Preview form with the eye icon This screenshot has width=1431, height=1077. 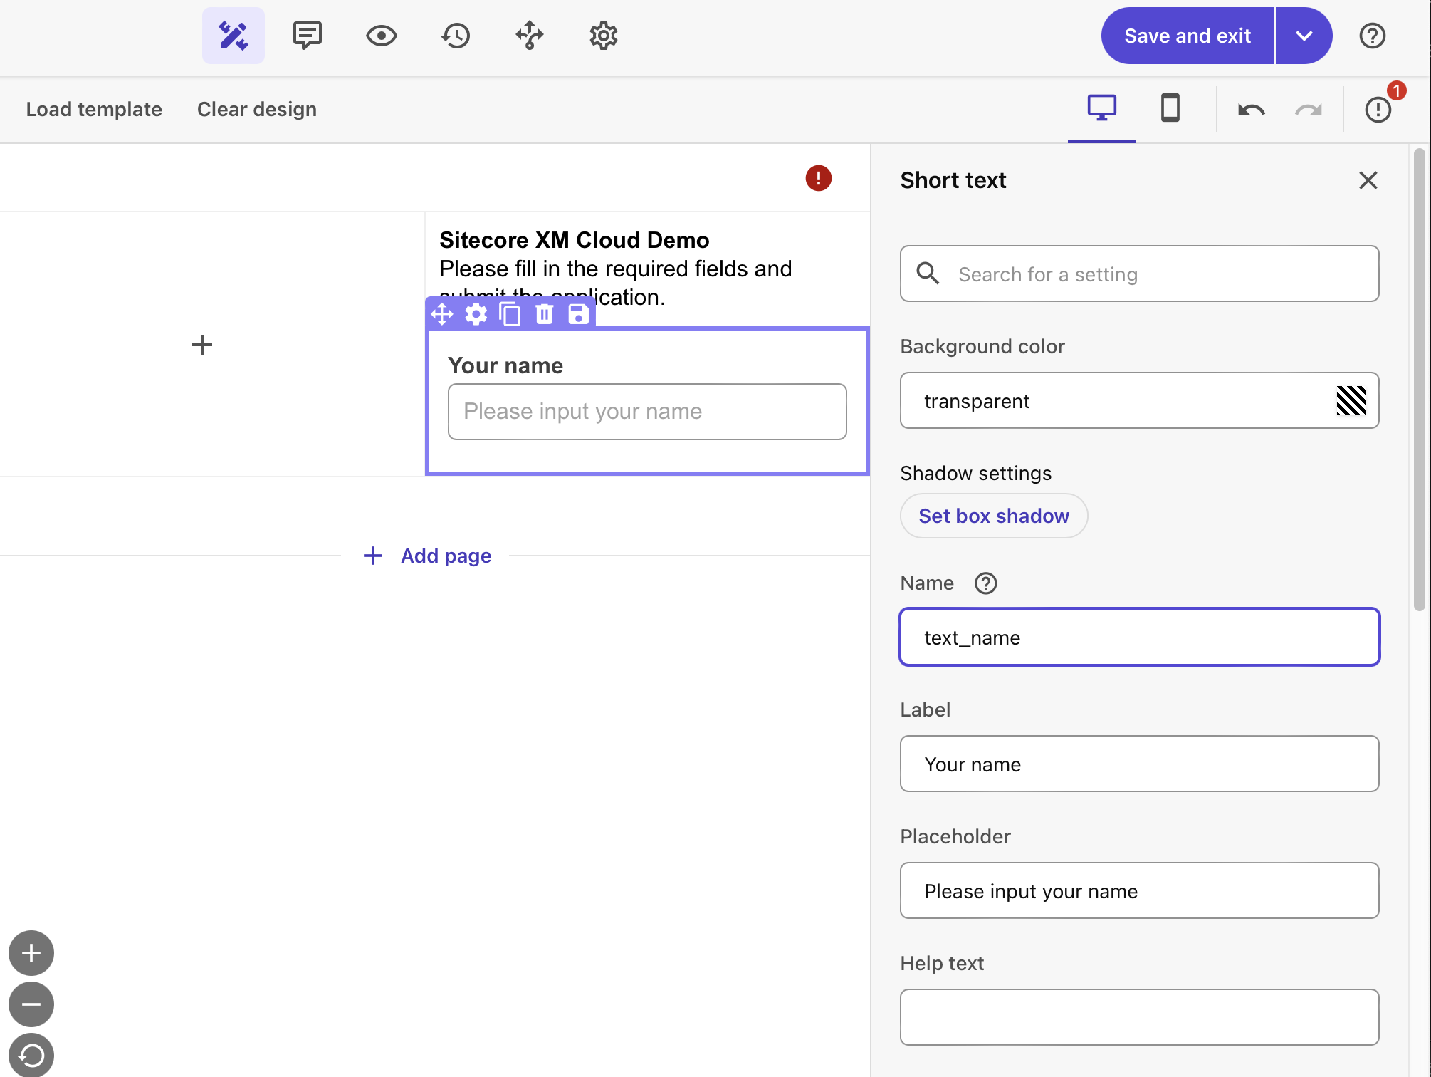tap(382, 36)
